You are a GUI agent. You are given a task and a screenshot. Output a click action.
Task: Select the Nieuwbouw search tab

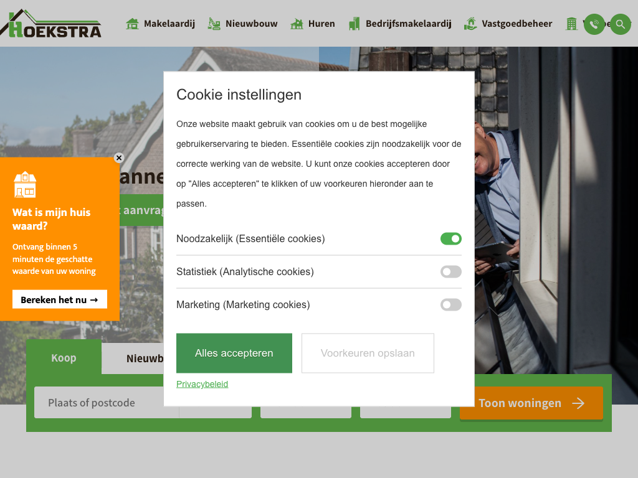[133, 358]
